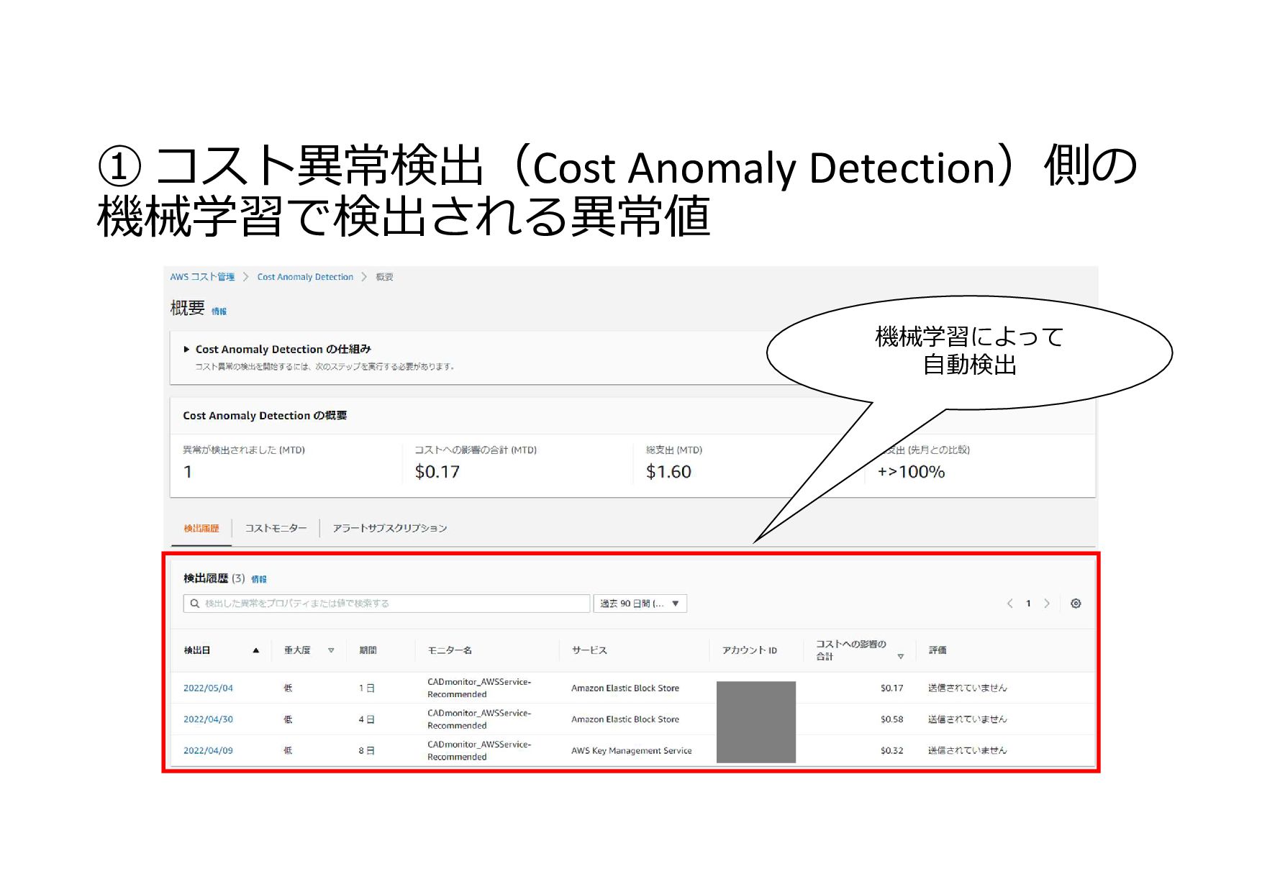Open the 過去 90 日間 date range dropdown
The width and height of the screenshot is (1262, 892).
640,604
